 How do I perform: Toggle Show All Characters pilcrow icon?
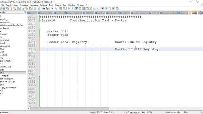pos(73,9)
